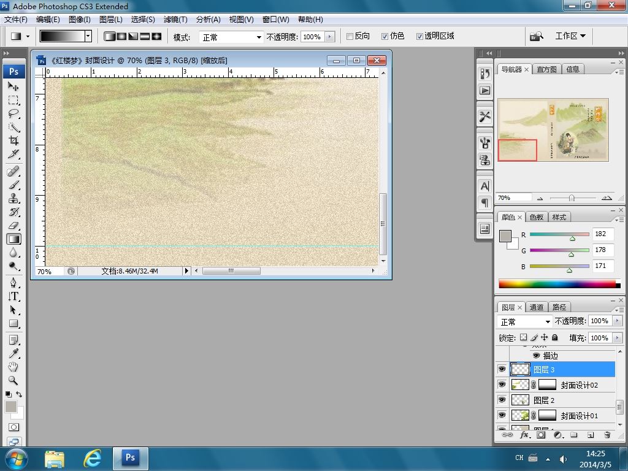Select the 封面设计02 layer
The image size is (628, 471).
click(x=579, y=385)
